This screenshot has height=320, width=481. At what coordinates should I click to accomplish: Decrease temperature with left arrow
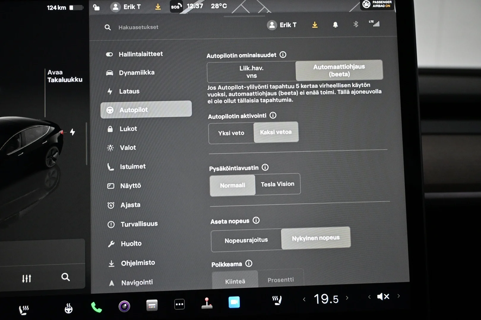(x=304, y=299)
